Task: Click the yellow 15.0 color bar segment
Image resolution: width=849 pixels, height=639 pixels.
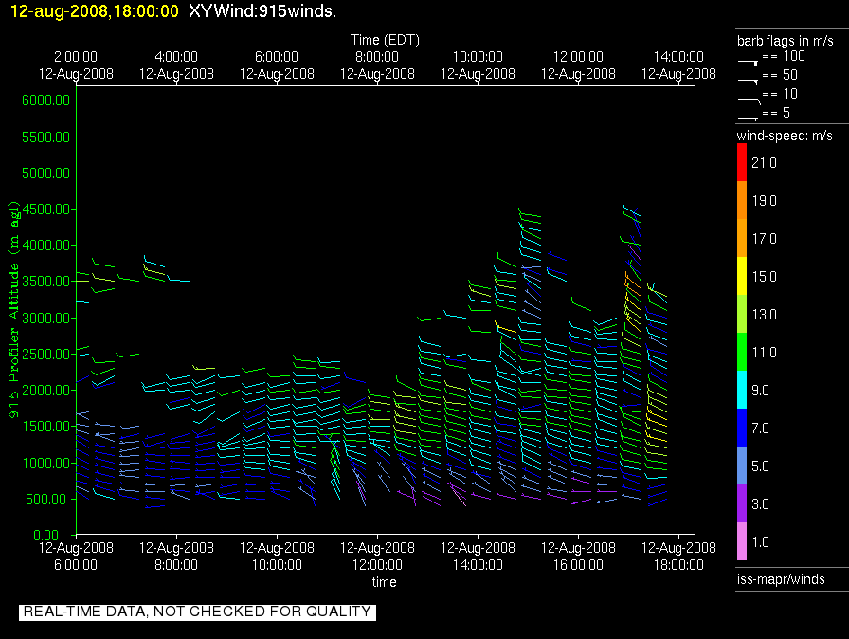Action: coord(742,276)
